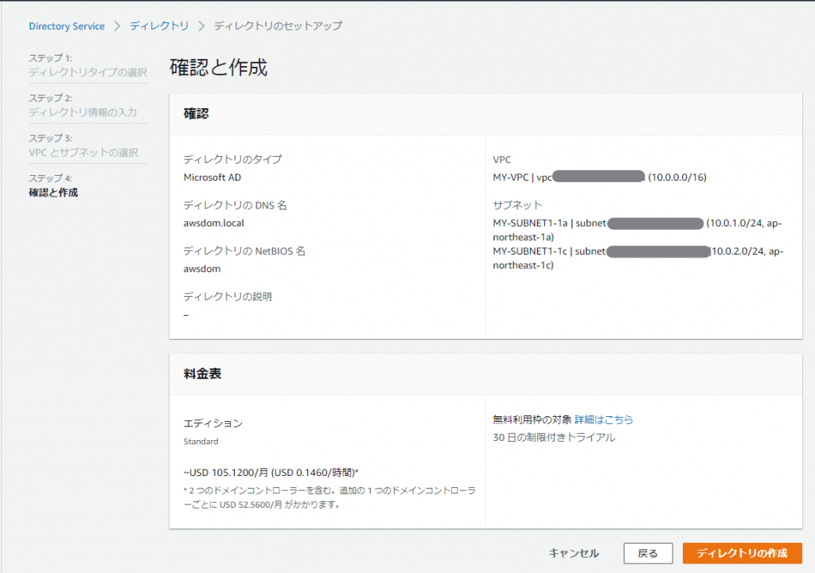Click the awsdom.local DNS name value

click(213, 223)
